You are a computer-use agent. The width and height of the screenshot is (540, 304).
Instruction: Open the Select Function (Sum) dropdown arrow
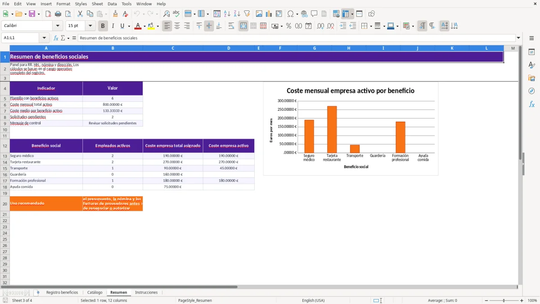[68, 38]
